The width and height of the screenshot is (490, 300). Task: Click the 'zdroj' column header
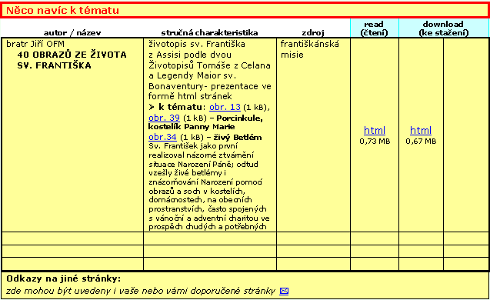[313, 33]
